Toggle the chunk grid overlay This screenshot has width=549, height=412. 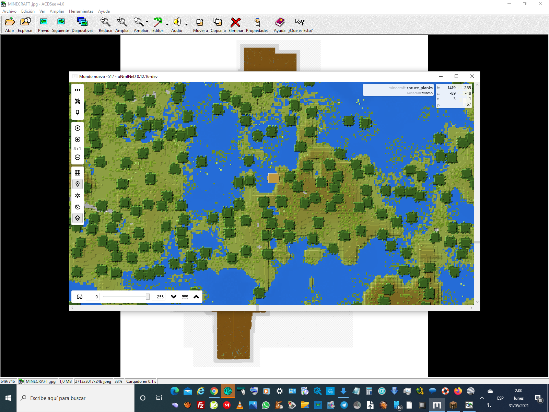[78, 173]
